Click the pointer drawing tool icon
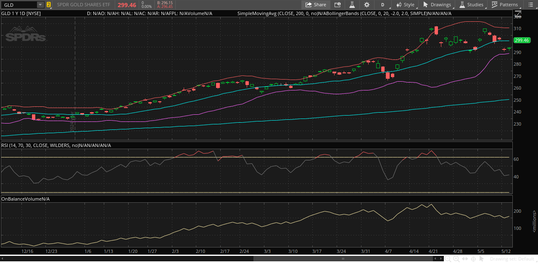538x263 pixels. 482,259
